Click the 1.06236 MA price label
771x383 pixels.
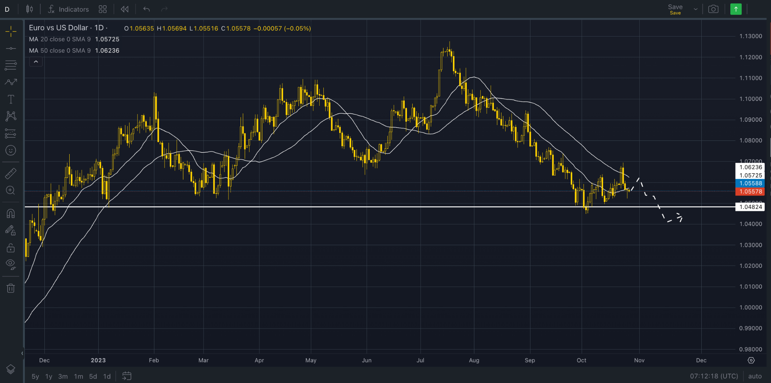tap(750, 167)
